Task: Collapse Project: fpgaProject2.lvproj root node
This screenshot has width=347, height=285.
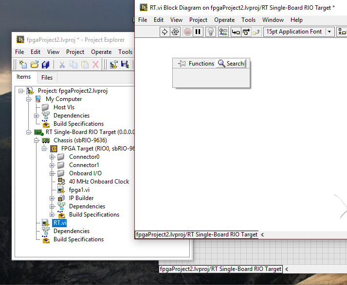Action: point(21,91)
